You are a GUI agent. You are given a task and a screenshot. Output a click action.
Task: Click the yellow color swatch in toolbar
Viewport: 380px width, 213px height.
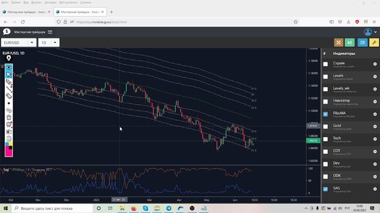click(x=11, y=144)
